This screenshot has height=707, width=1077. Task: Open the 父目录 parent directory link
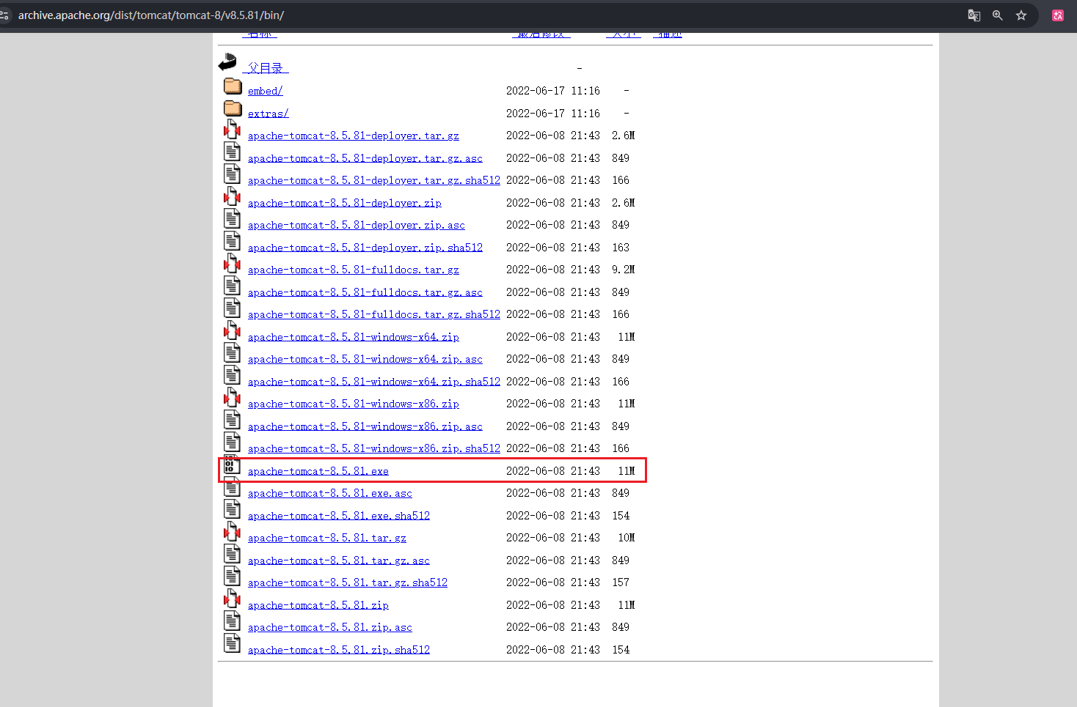coord(265,68)
